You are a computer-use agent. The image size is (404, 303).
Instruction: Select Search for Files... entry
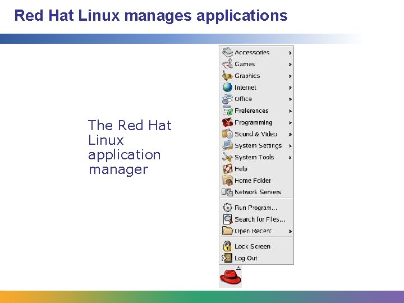pos(256,219)
